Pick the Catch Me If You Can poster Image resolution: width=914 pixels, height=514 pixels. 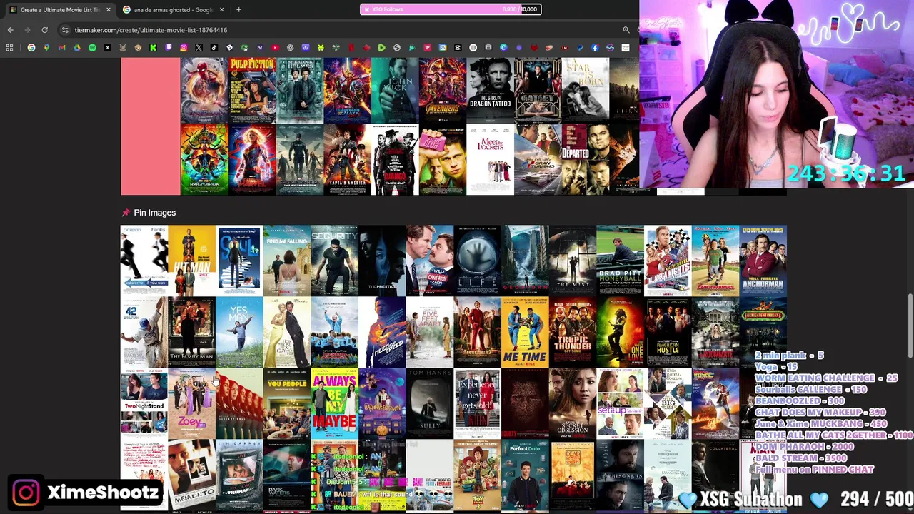pos(144,261)
